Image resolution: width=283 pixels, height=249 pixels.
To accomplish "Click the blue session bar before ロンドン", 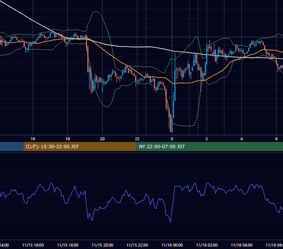I will pyautogui.click(x=12, y=146).
